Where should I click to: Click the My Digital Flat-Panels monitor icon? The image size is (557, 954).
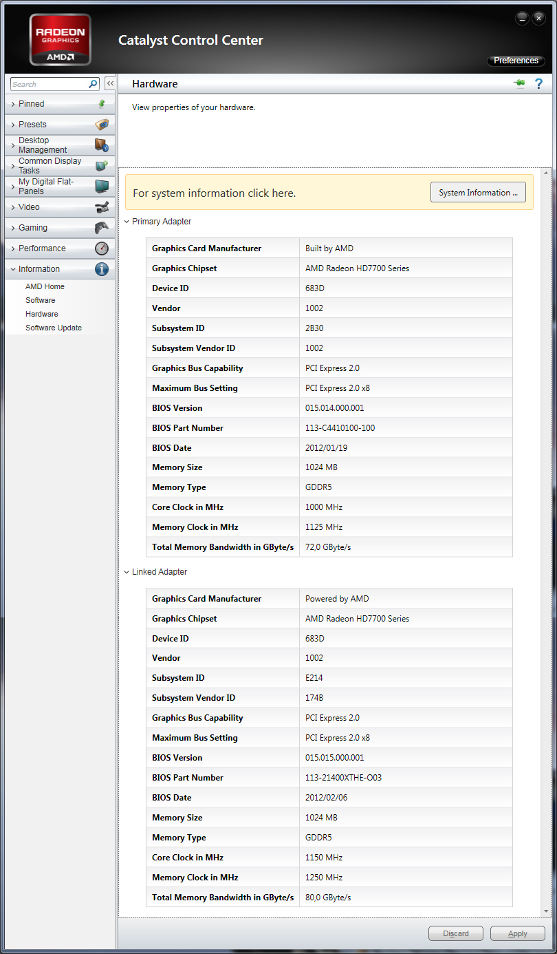[102, 187]
